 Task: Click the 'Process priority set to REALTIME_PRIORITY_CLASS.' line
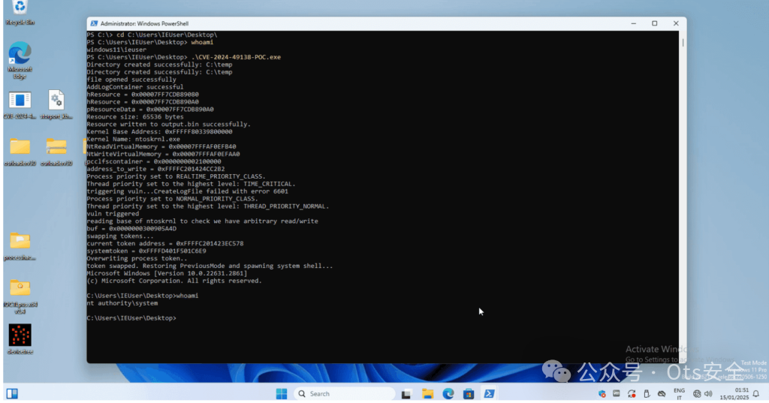coord(176,176)
